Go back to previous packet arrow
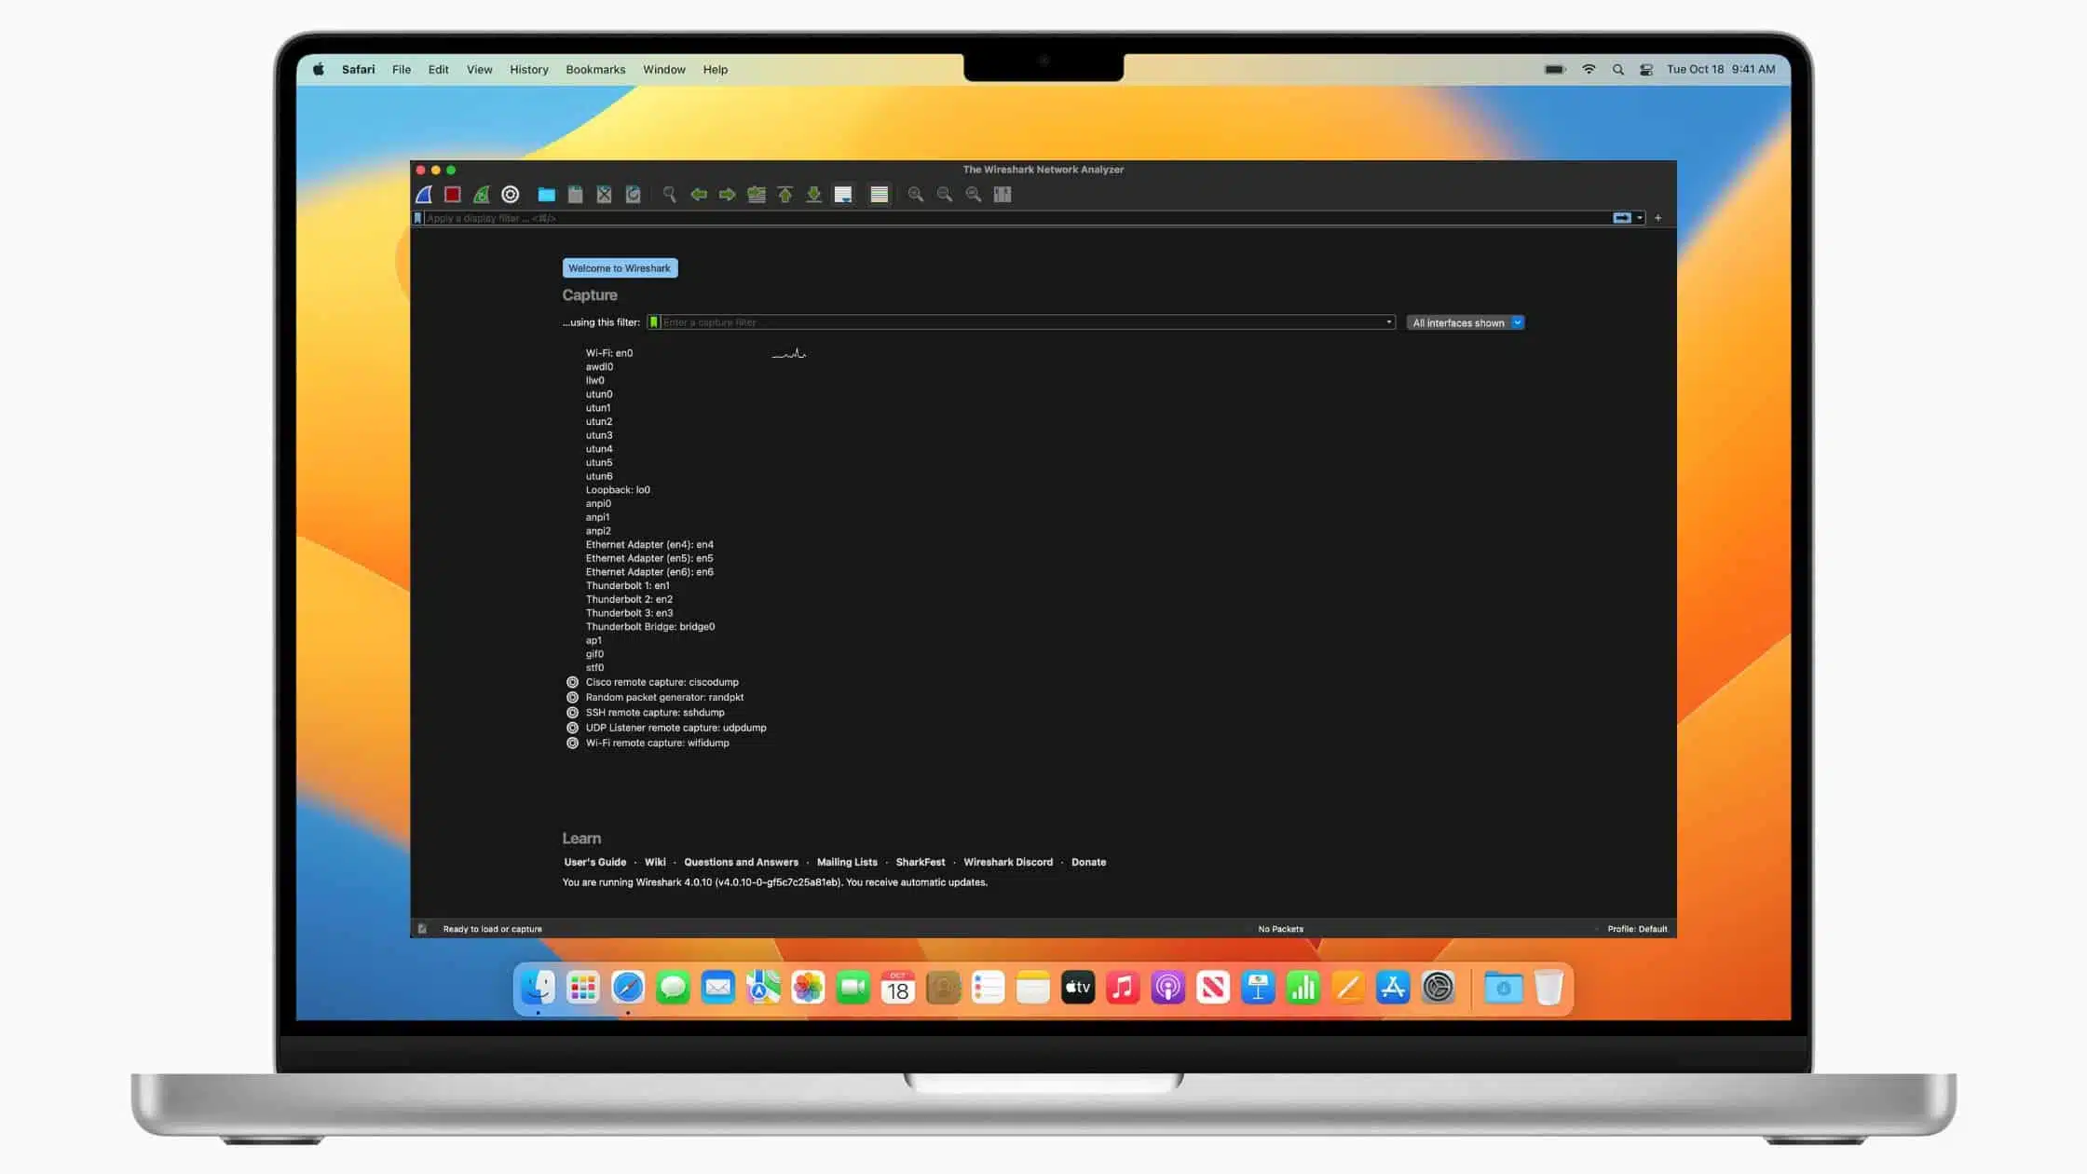This screenshot has height=1174, width=2087. pyautogui.click(x=699, y=195)
